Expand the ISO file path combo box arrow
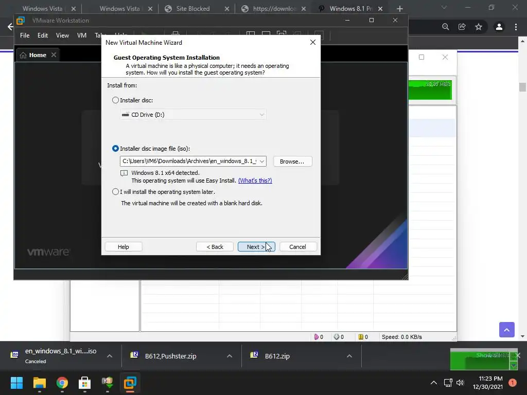 pos(262,161)
